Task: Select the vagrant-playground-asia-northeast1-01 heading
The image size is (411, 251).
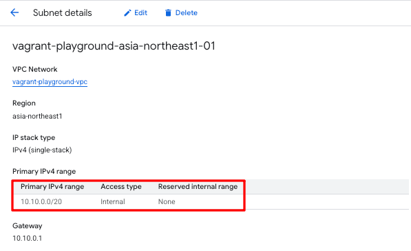Action: pos(114,46)
